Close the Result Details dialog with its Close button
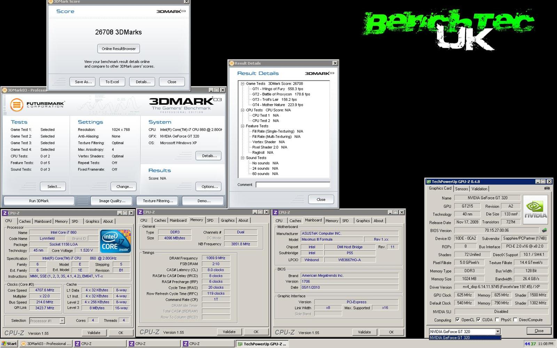 click(321, 199)
